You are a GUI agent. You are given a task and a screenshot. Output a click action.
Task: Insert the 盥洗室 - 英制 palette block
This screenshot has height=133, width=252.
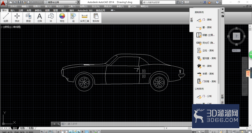point(206,58)
